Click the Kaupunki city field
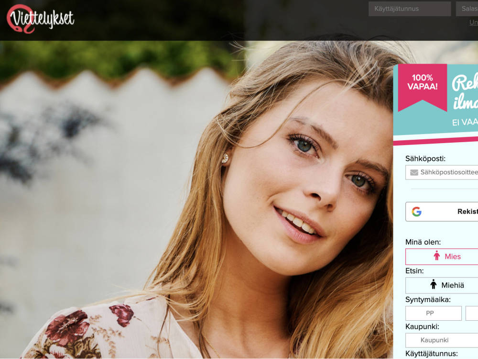This screenshot has width=478, height=359. [442, 340]
